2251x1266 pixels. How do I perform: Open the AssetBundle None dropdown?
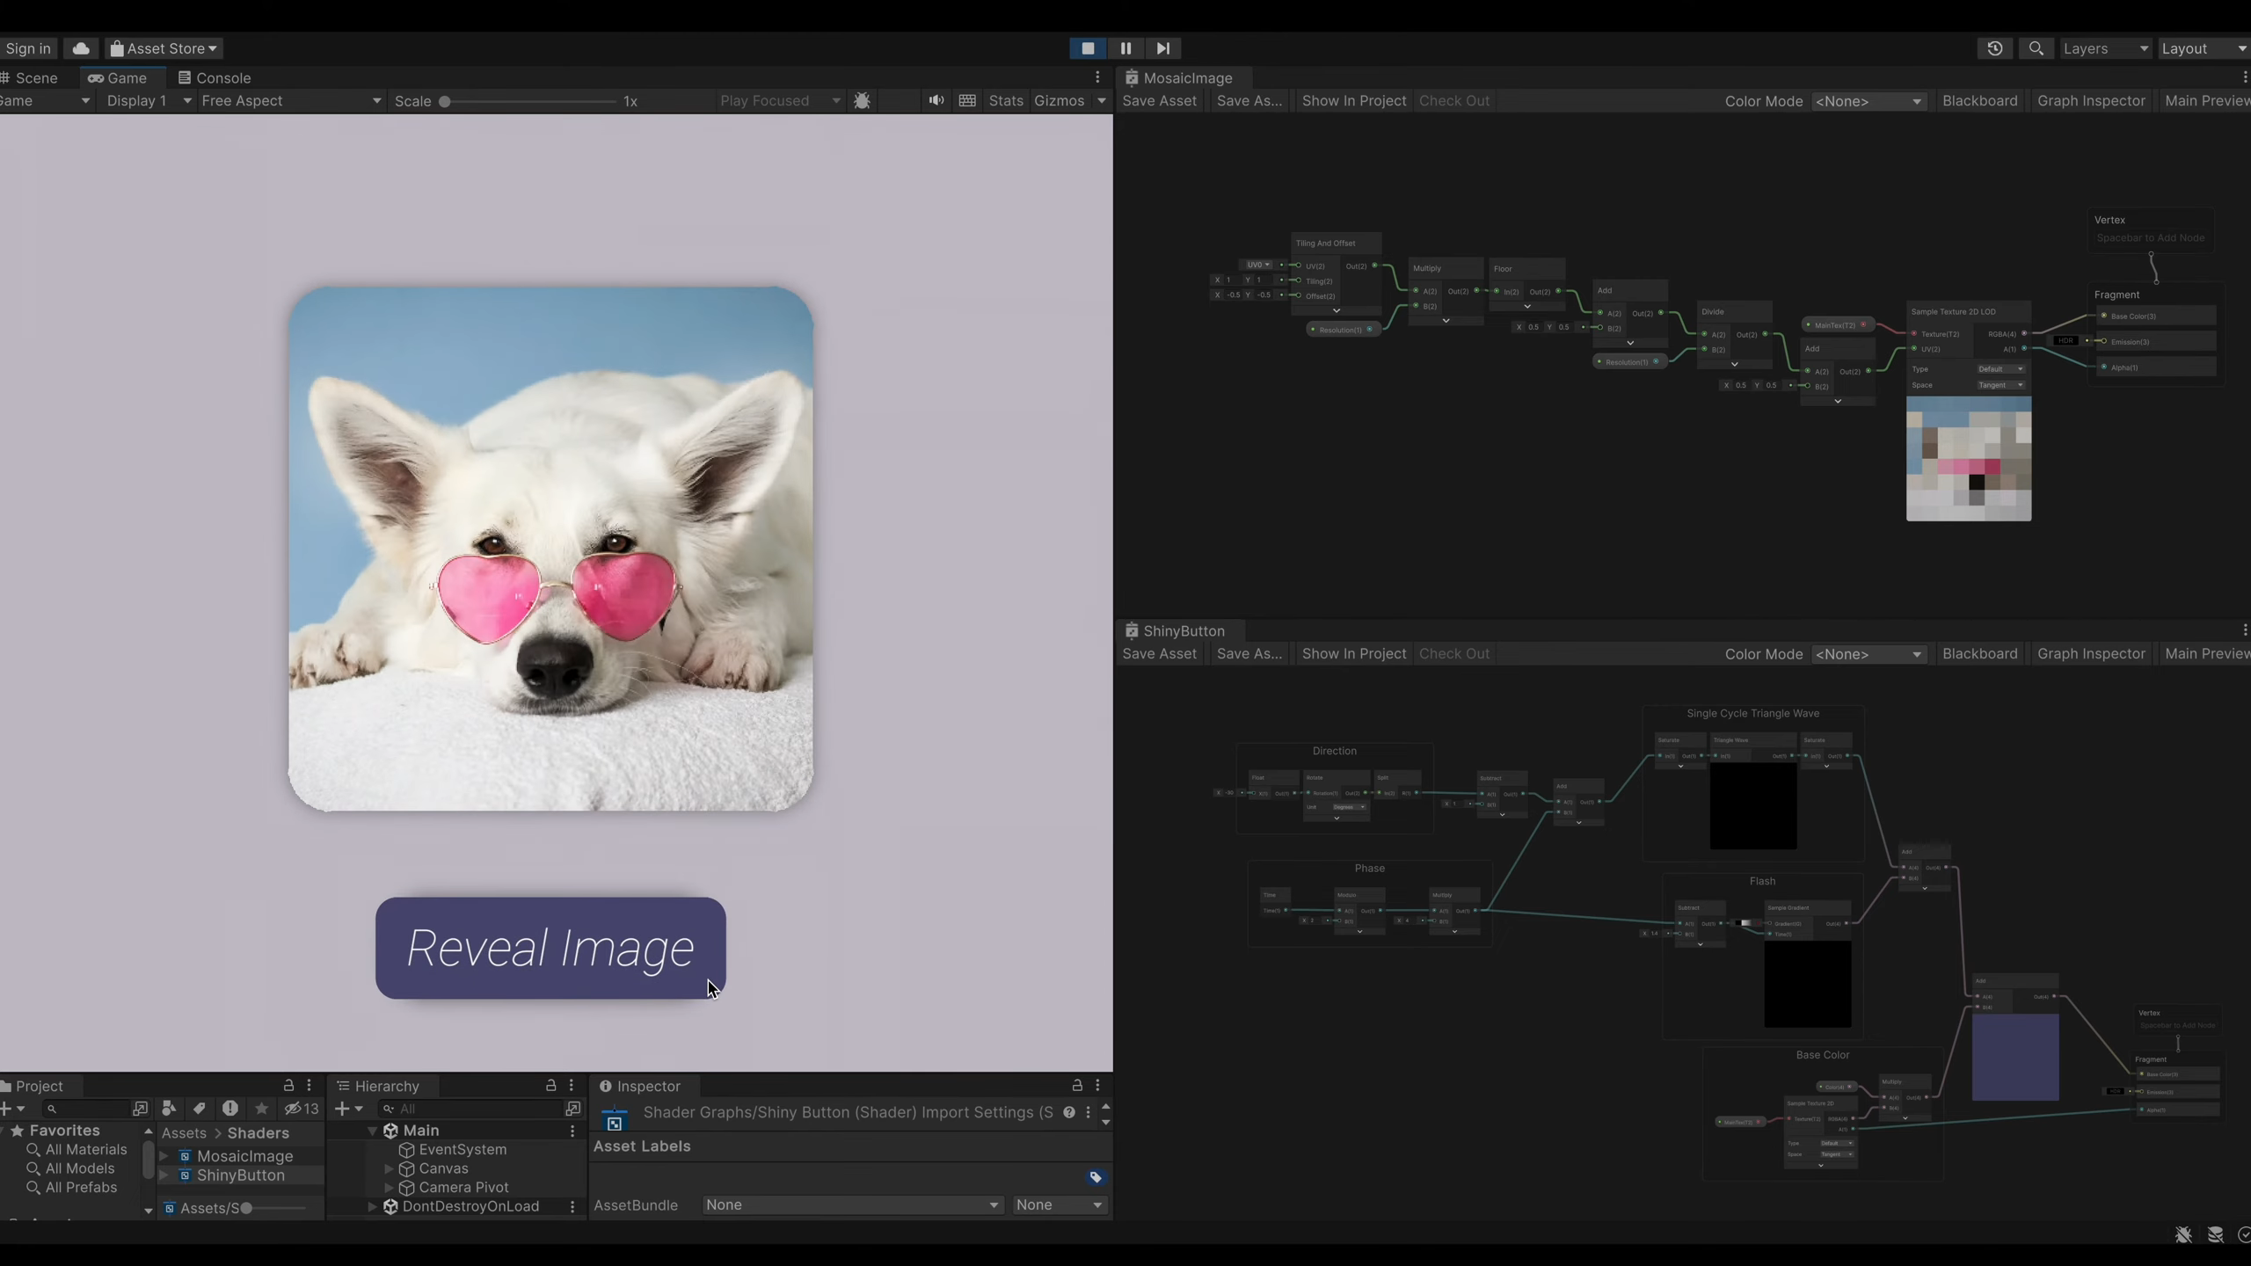[851, 1204]
